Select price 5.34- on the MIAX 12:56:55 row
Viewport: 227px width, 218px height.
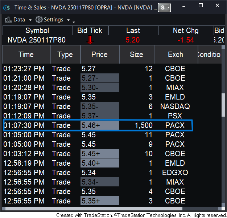click(x=100, y=182)
